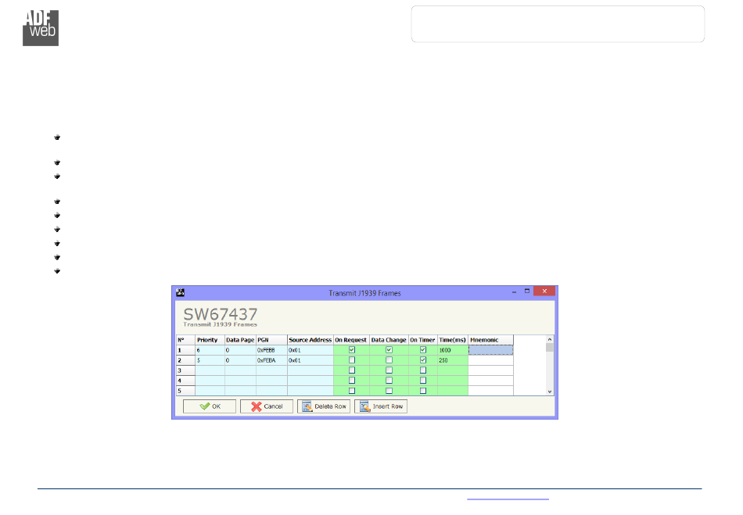Enable Data Change in row 3
The image size is (743, 515).
point(389,370)
